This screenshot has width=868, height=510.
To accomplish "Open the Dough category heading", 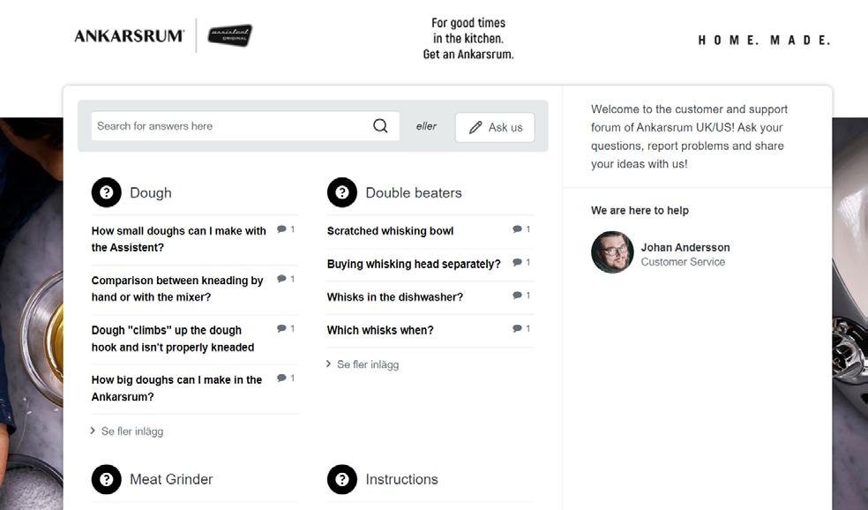I will tap(151, 192).
